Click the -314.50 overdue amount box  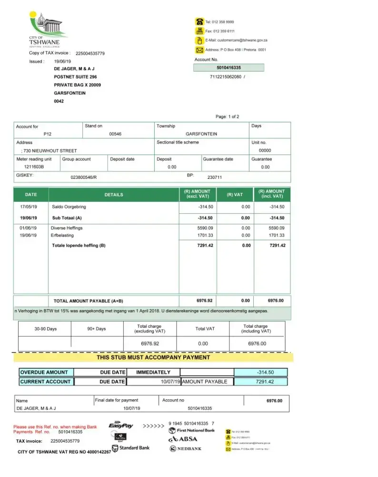point(261,373)
